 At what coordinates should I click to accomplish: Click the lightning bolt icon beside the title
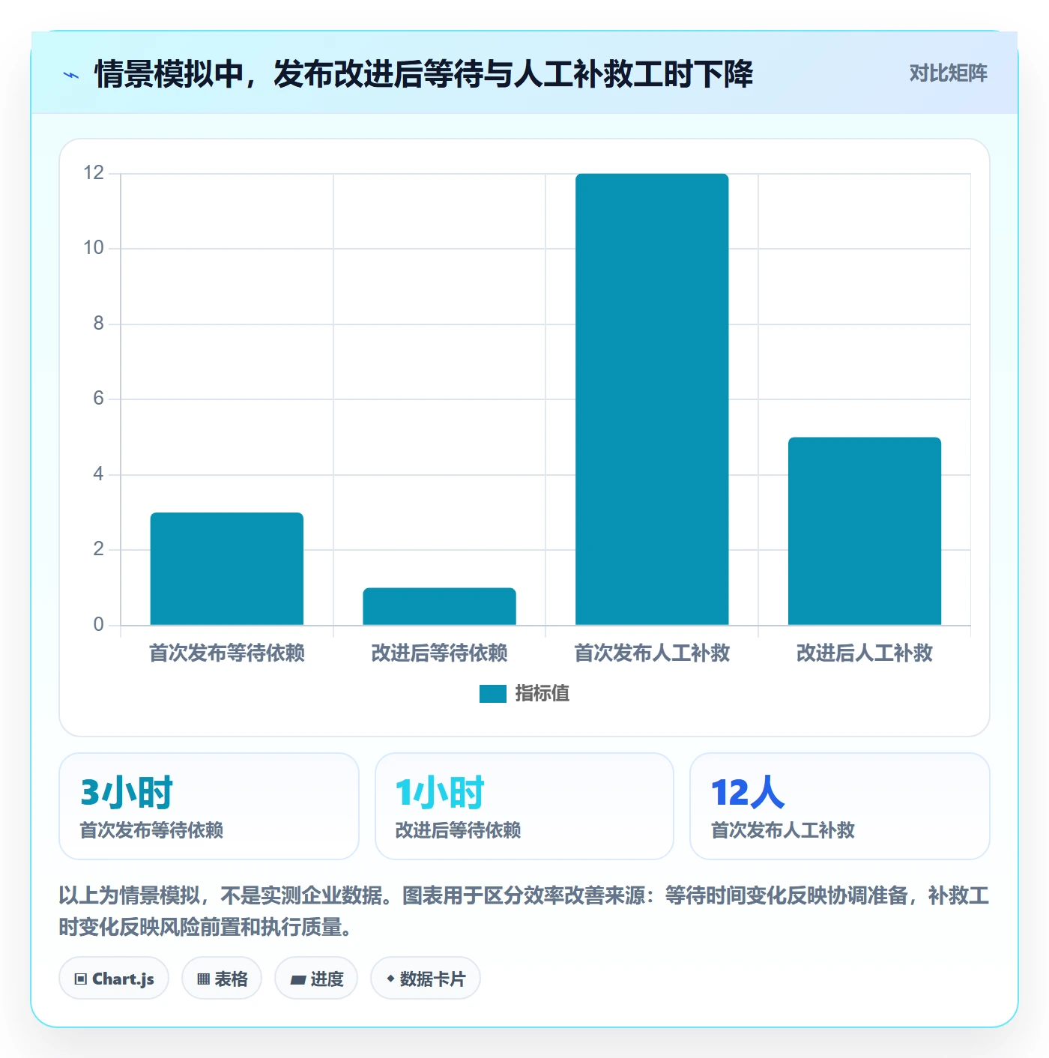(71, 75)
